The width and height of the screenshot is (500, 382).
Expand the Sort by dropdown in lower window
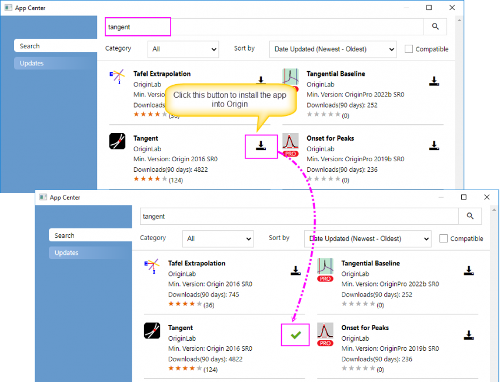coord(367,238)
